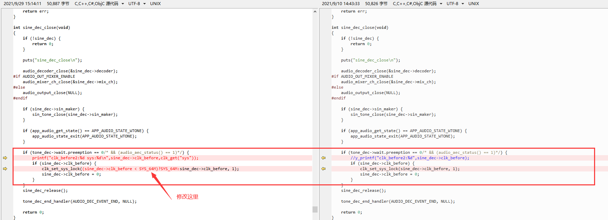Click the right pane's first copy-left arrow icon
Screen dimensions: 608x220
323,158
